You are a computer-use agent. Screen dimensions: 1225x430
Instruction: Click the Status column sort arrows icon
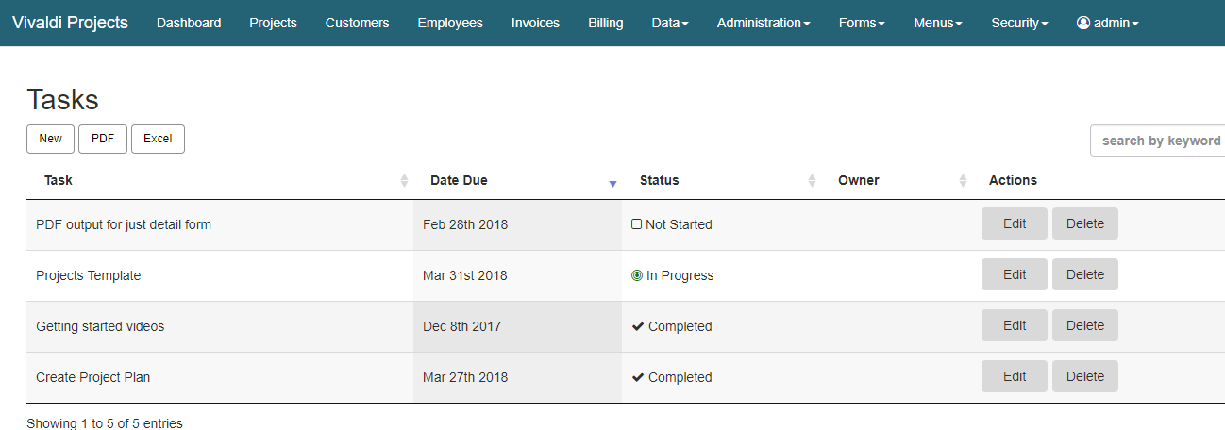[x=812, y=180]
